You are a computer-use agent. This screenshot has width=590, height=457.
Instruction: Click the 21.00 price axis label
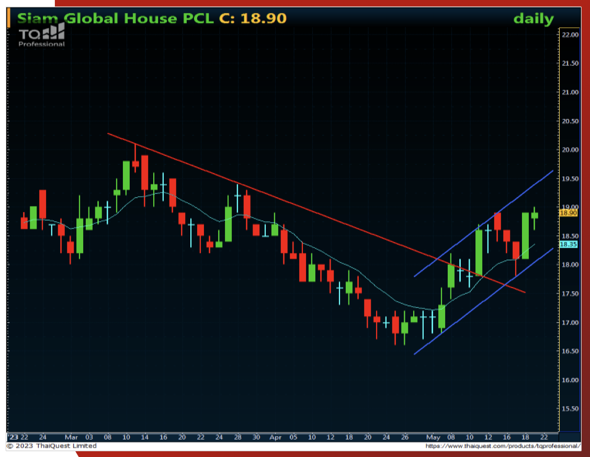coord(570,92)
